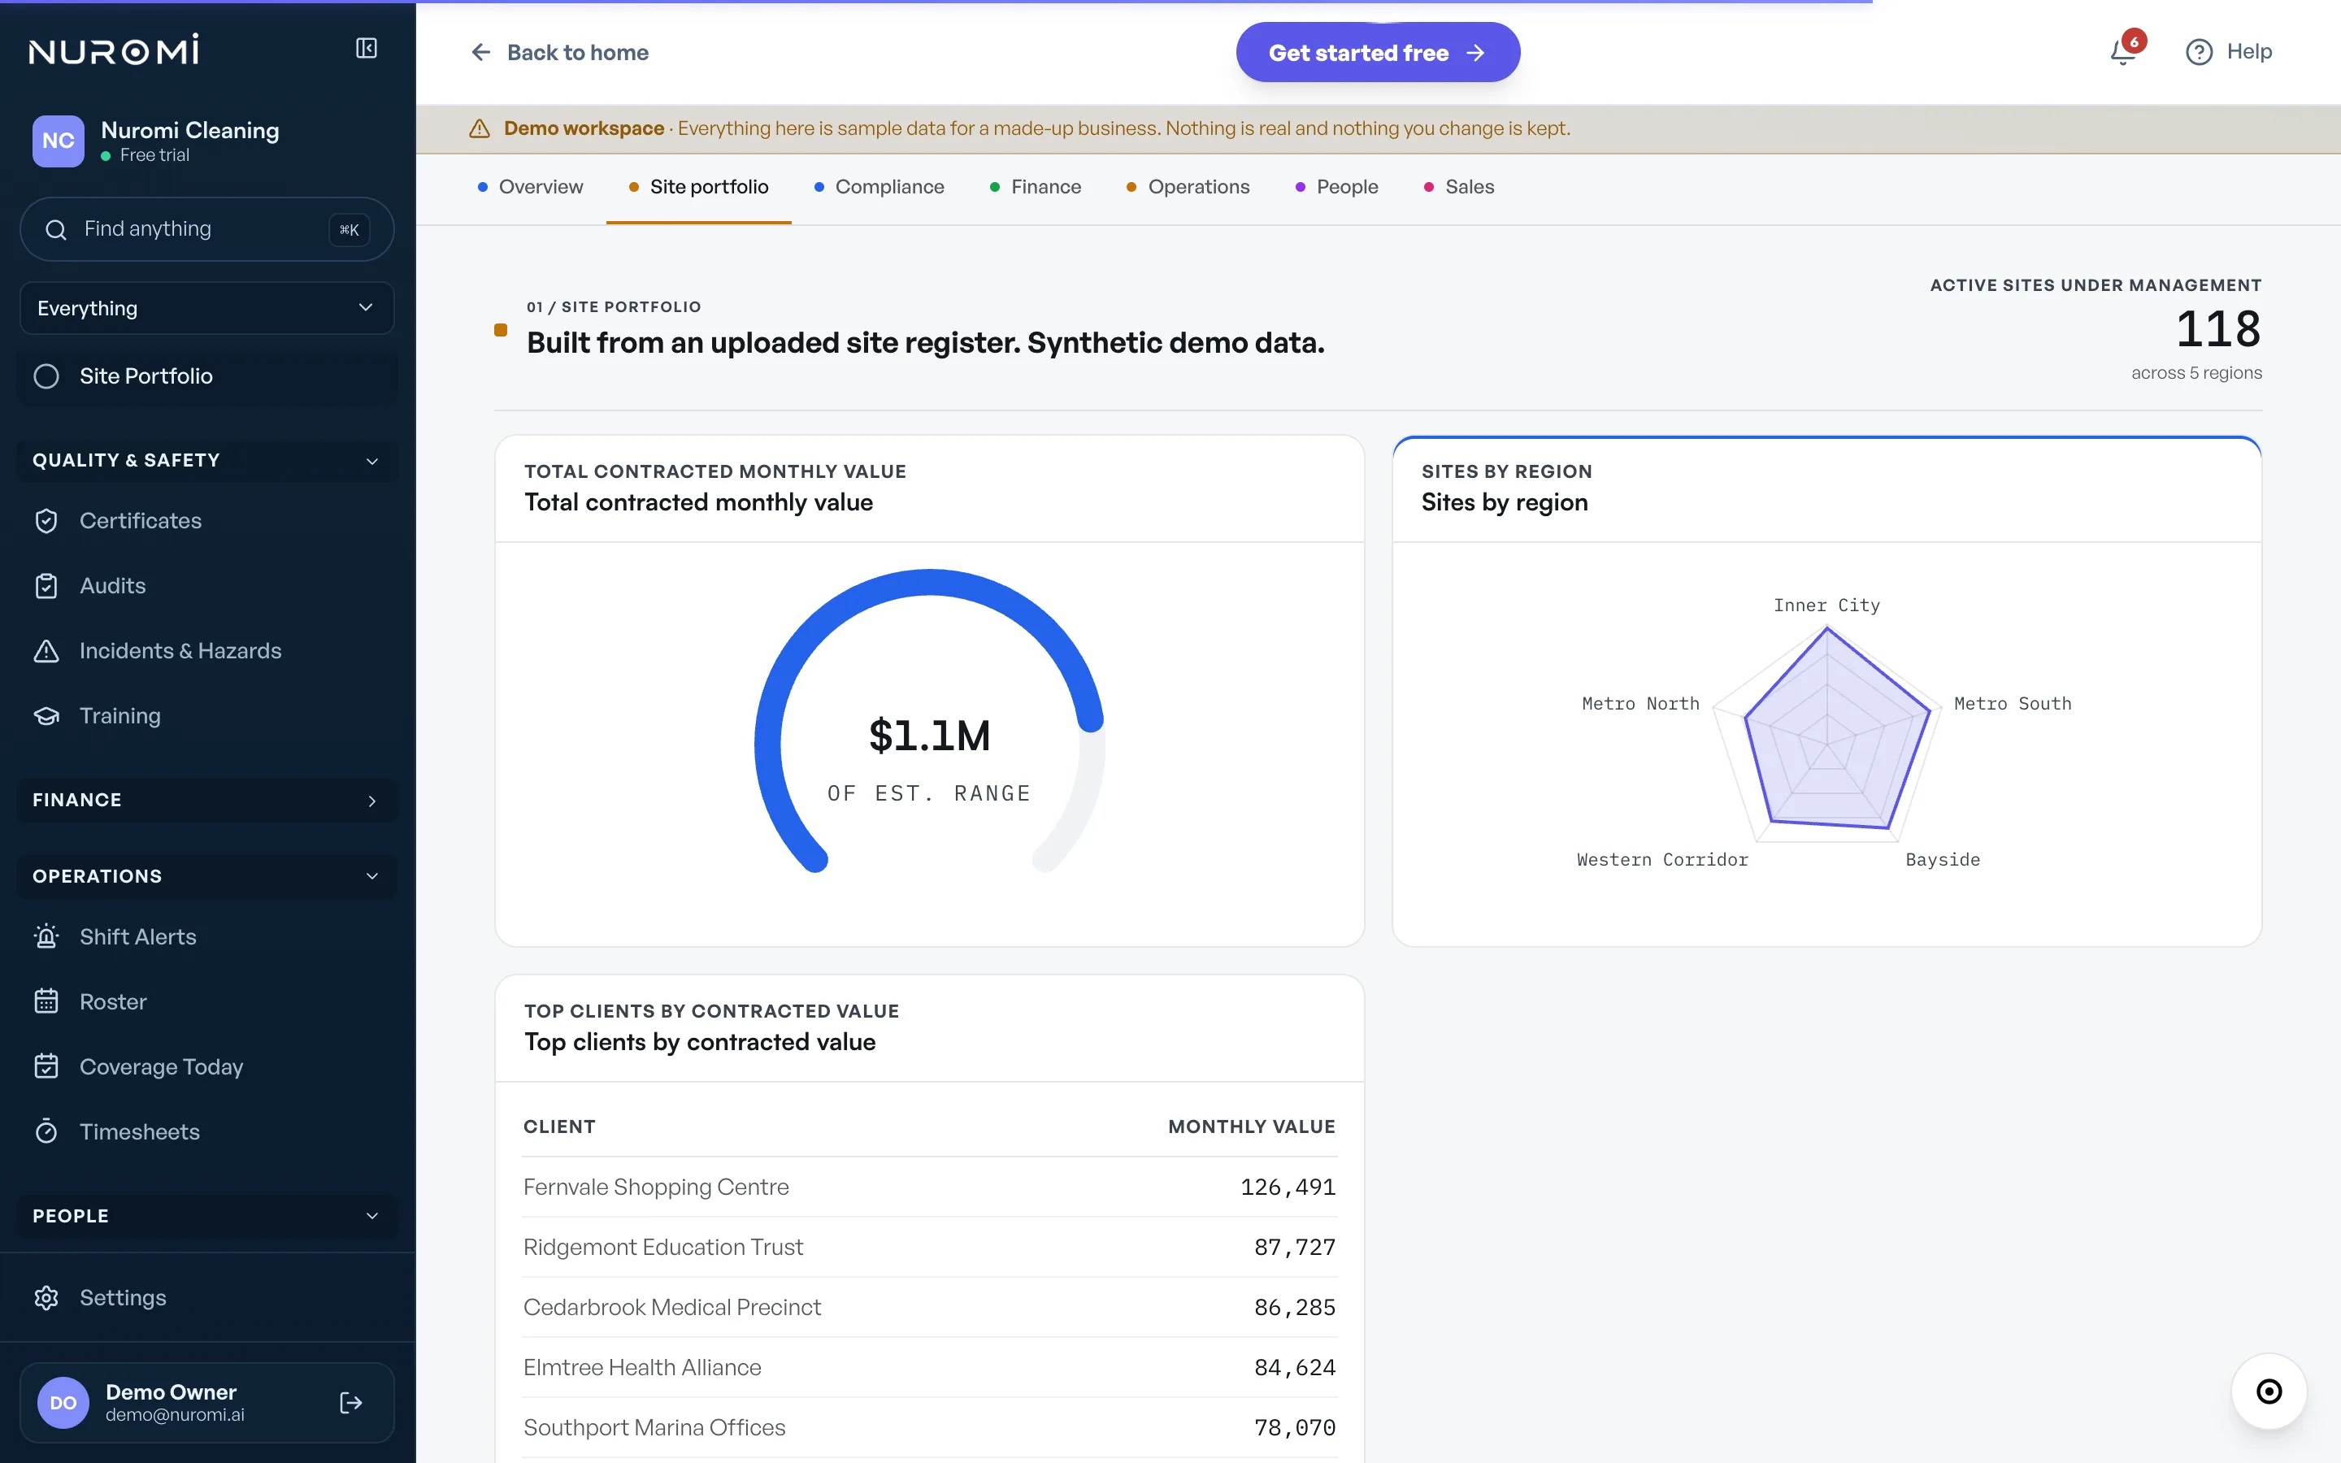Click Southport Marina Offices client
Image resolution: width=2341 pixels, height=1463 pixels.
coord(654,1427)
